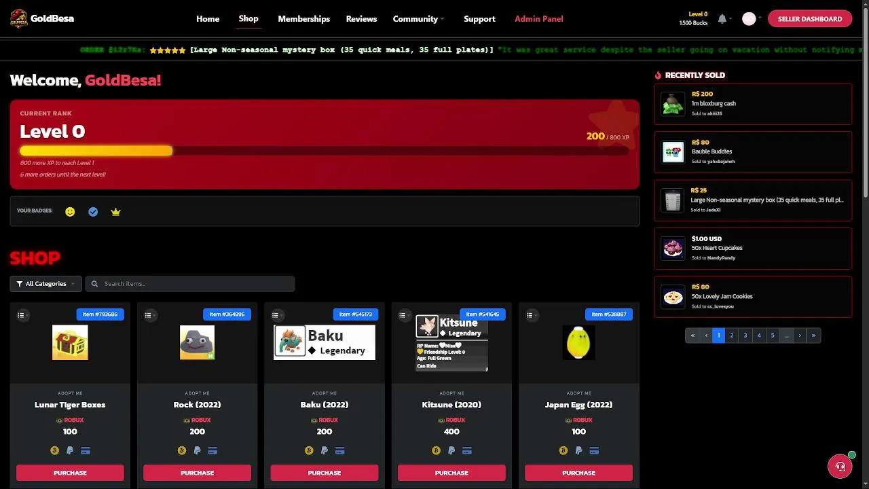The width and height of the screenshot is (869, 489).
Task: Click Bitcoin payment icon under Baku (2022)
Action: [309, 450]
